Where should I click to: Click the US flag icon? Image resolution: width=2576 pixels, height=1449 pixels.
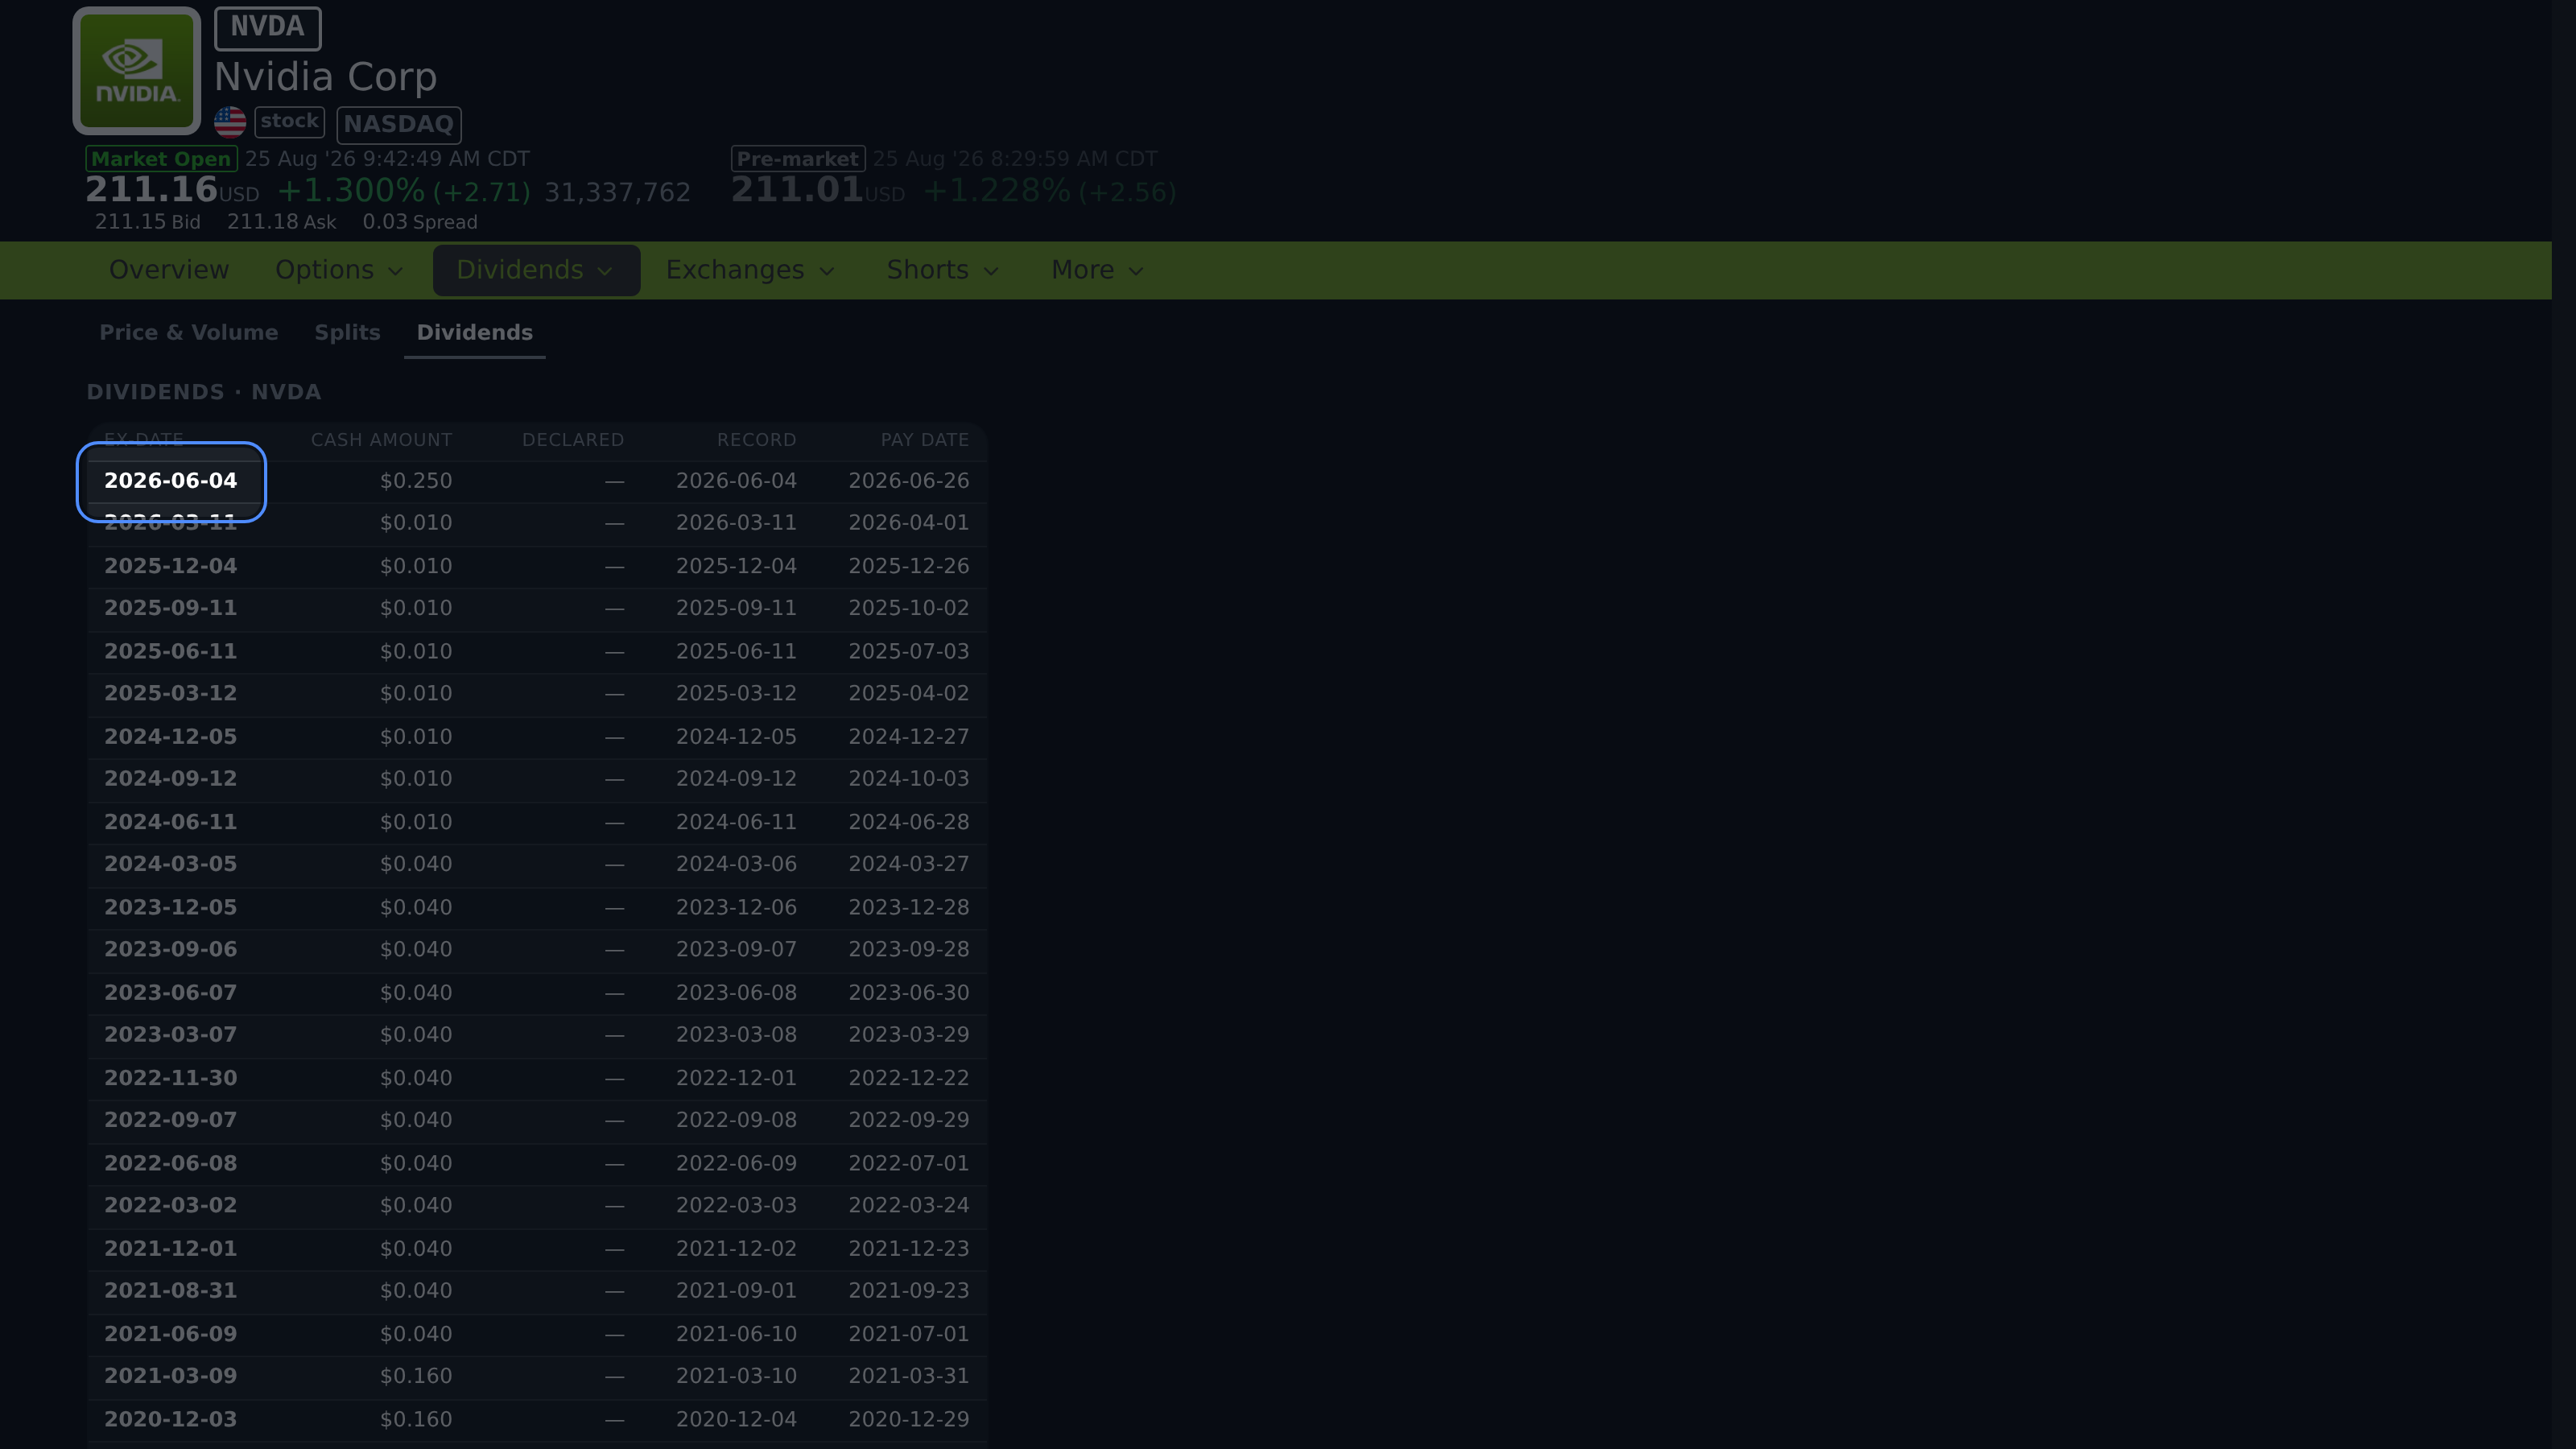tap(230, 122)
